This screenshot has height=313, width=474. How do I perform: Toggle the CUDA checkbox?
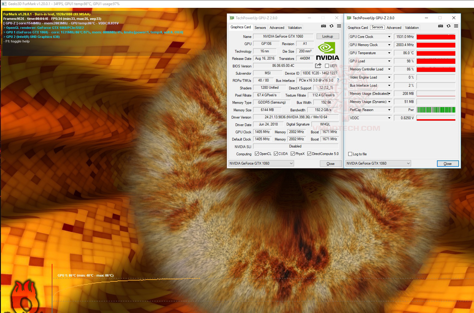tap(276, 154)
